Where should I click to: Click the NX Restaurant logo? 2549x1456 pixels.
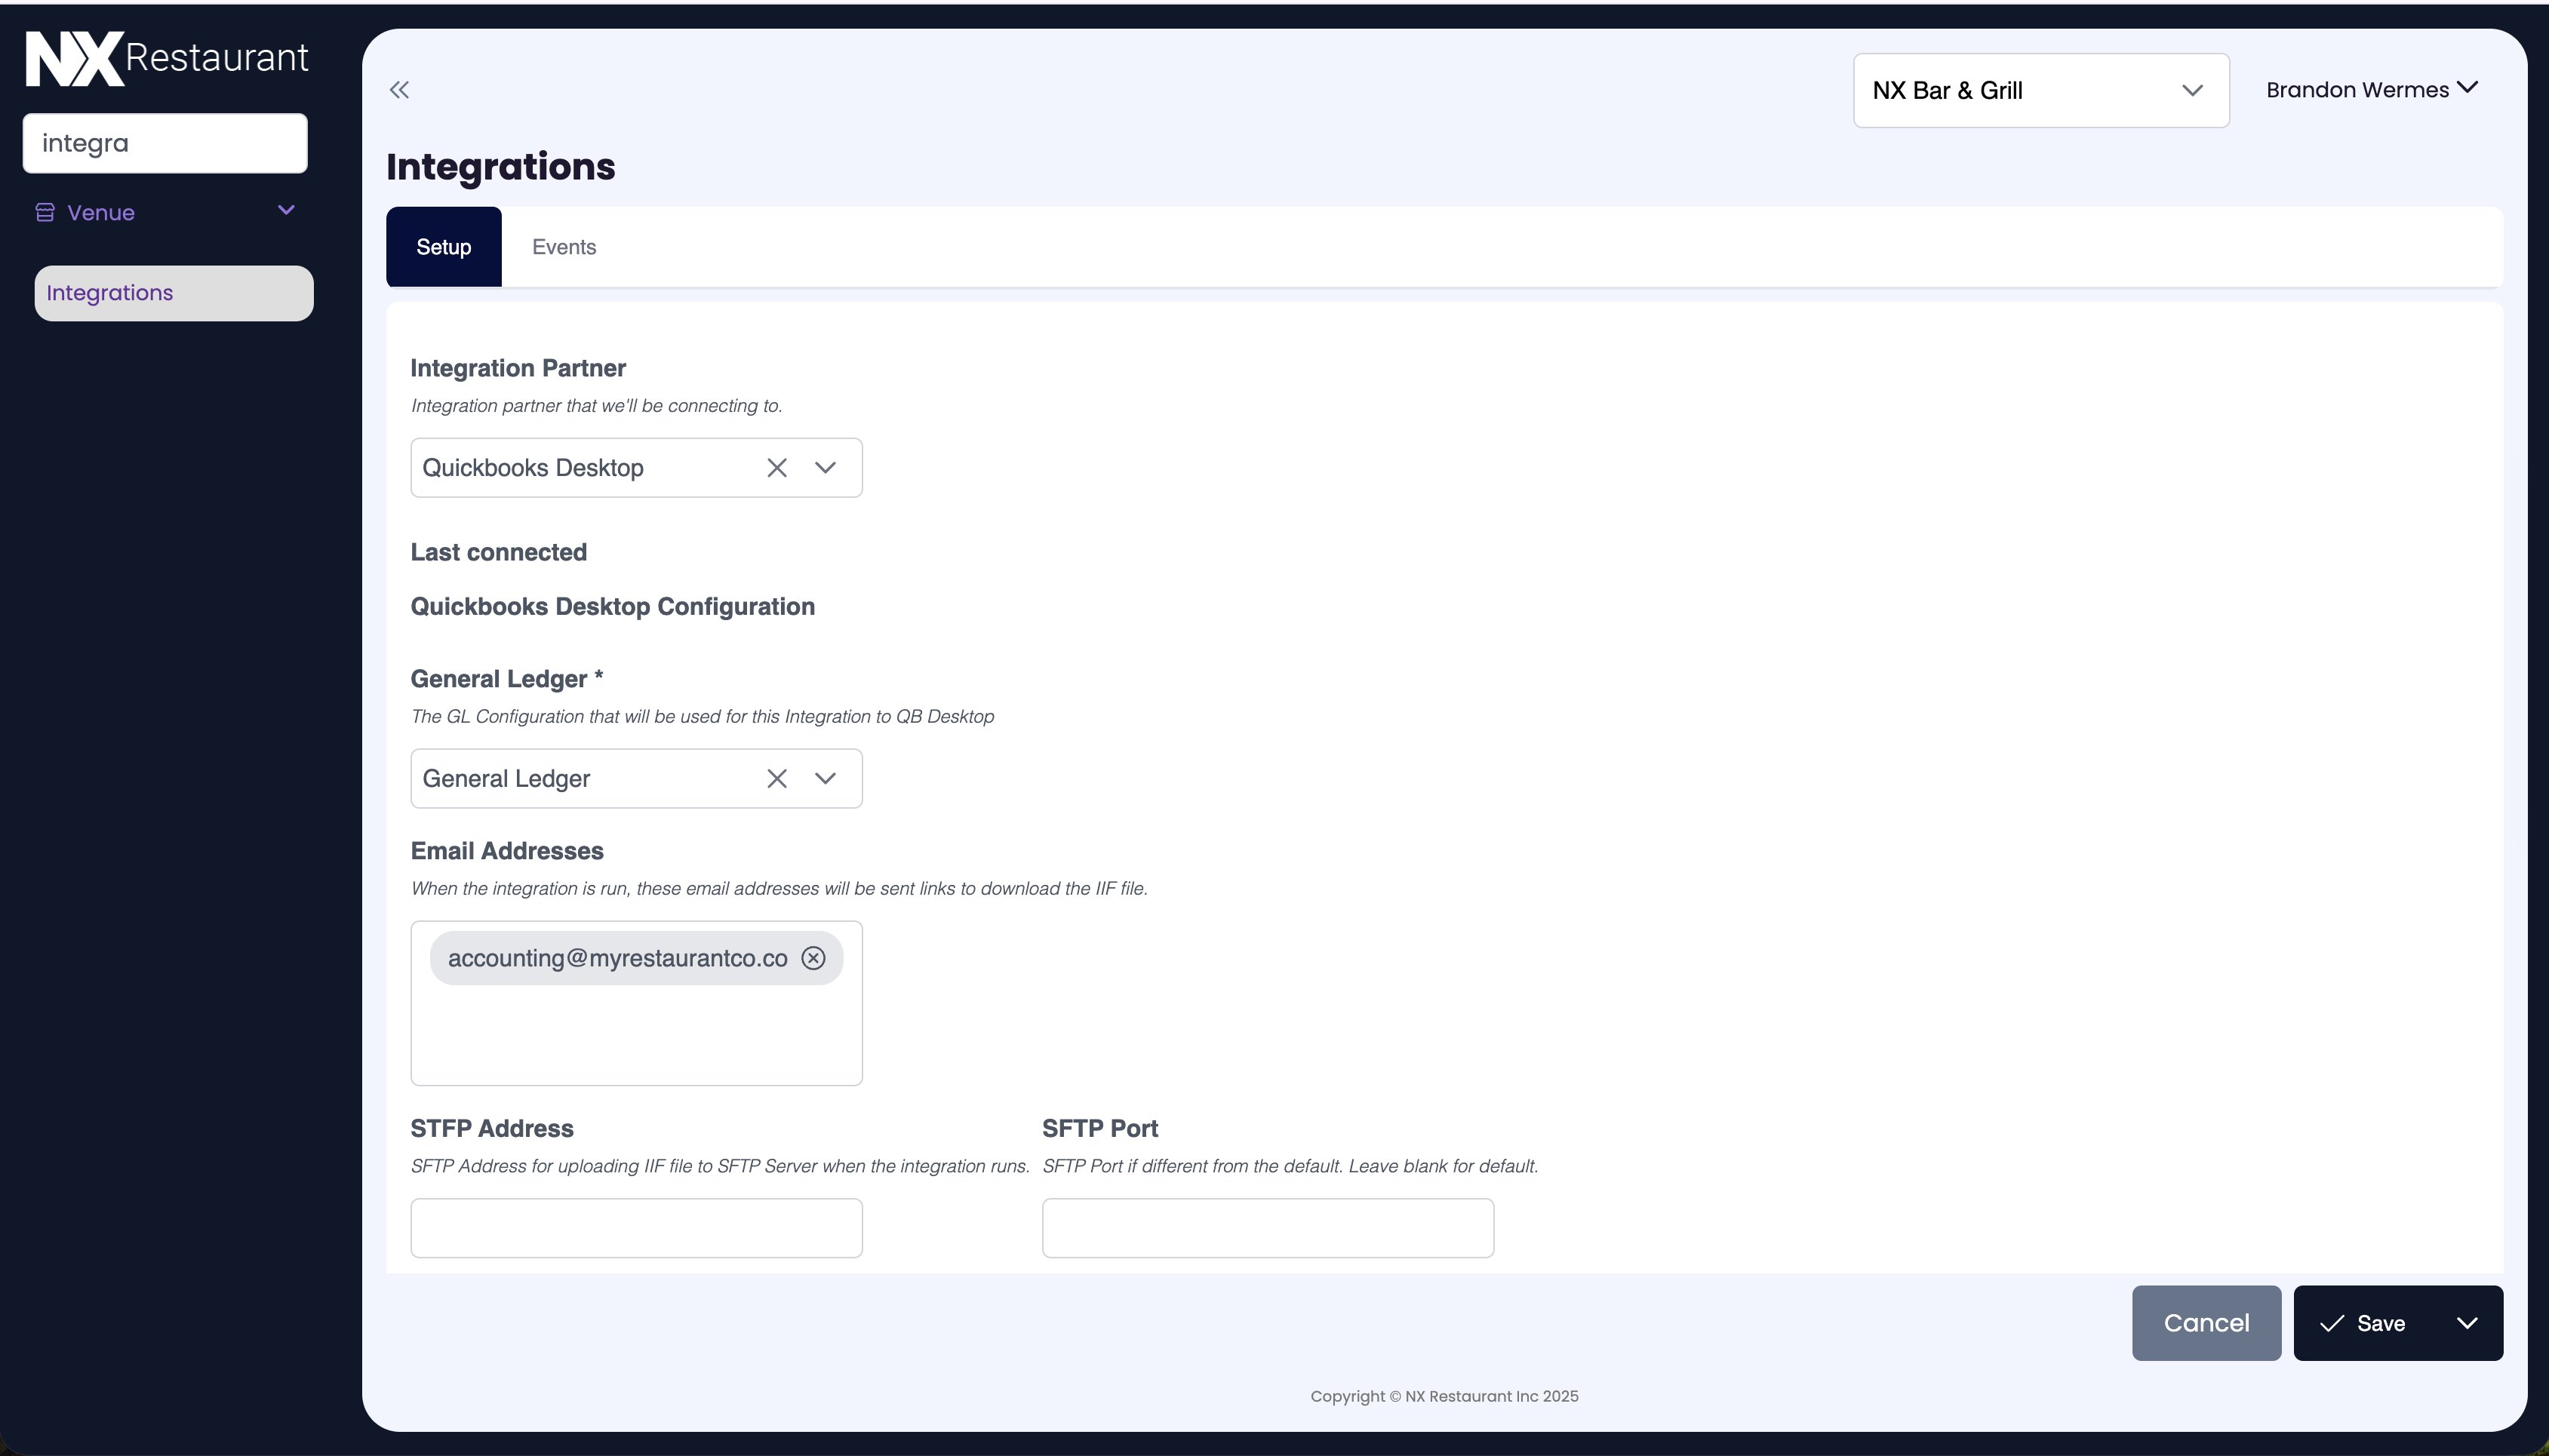pyautogui.click(x=166, y=58)
